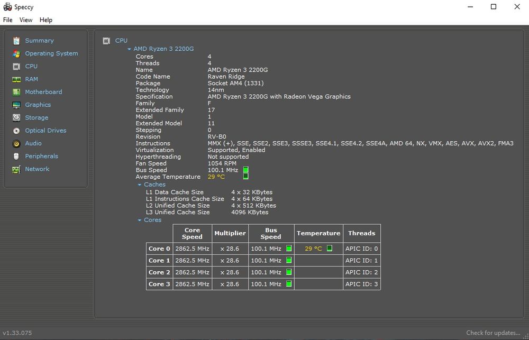Click the Threads column header
Screen dimensions: 529x340
(x=362, y=233)
